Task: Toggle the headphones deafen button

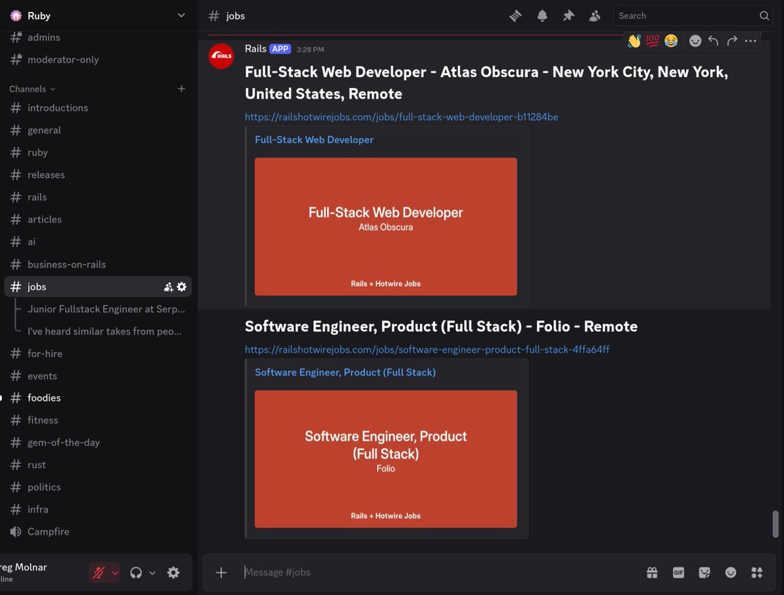Action: click(136, 573)
